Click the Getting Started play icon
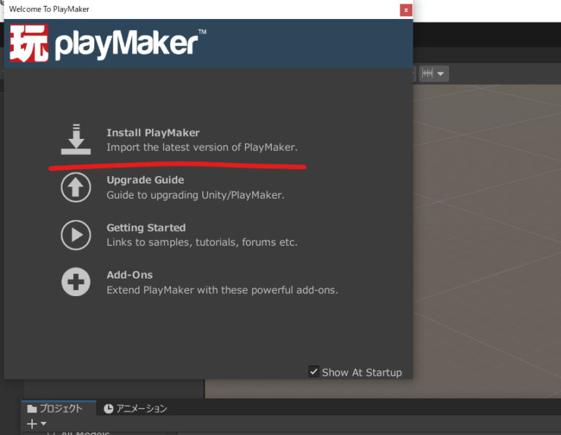This screenshot has width=561, height=435. coord(76,235)
